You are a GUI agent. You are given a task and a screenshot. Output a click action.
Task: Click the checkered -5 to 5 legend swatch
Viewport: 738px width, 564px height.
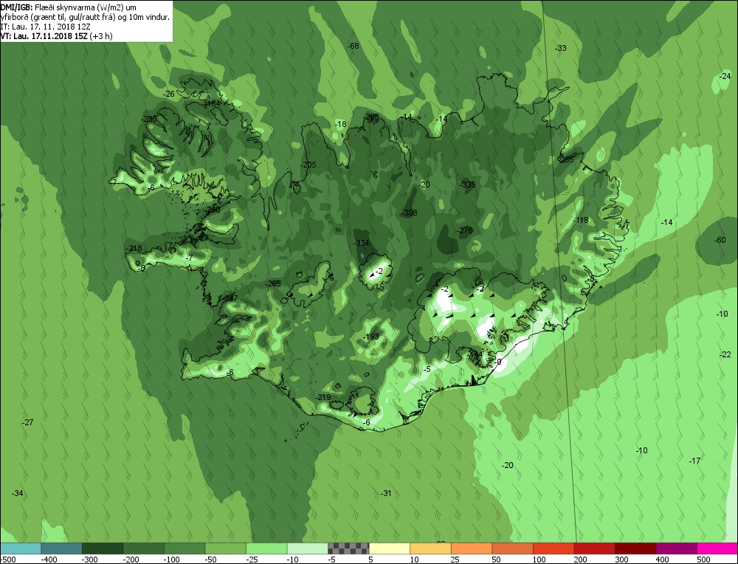(x=348, y=548)
